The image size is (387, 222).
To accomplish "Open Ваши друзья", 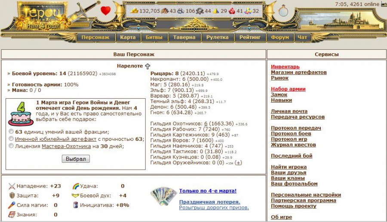I will (289, 173).
